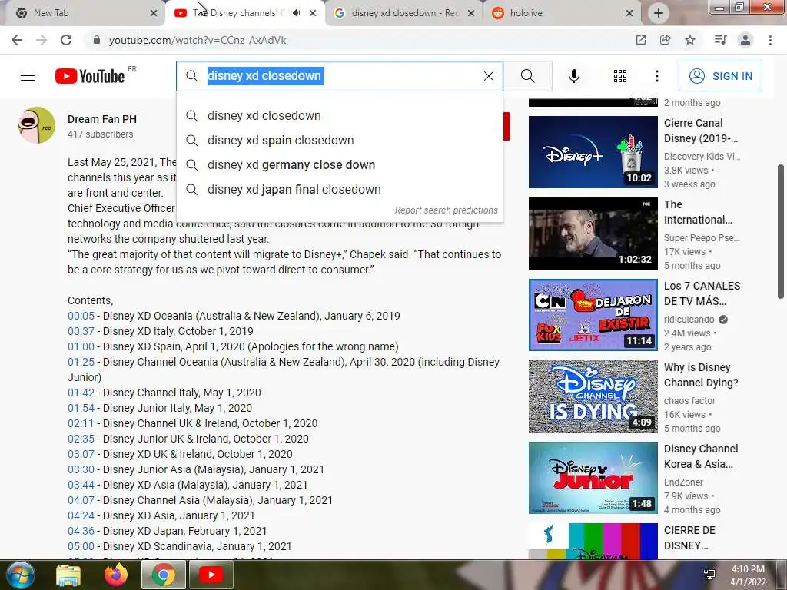
Task: Open a new tab with the plus button
Action: [x=659, y=13]
